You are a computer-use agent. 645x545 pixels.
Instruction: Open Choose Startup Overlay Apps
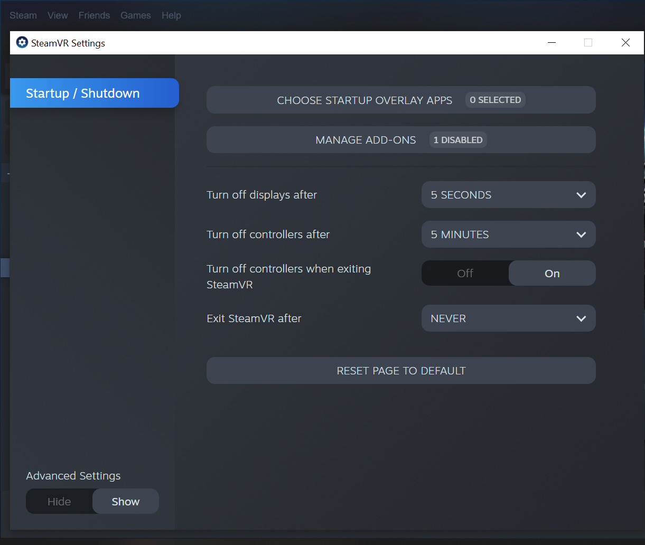click(401, 100)
